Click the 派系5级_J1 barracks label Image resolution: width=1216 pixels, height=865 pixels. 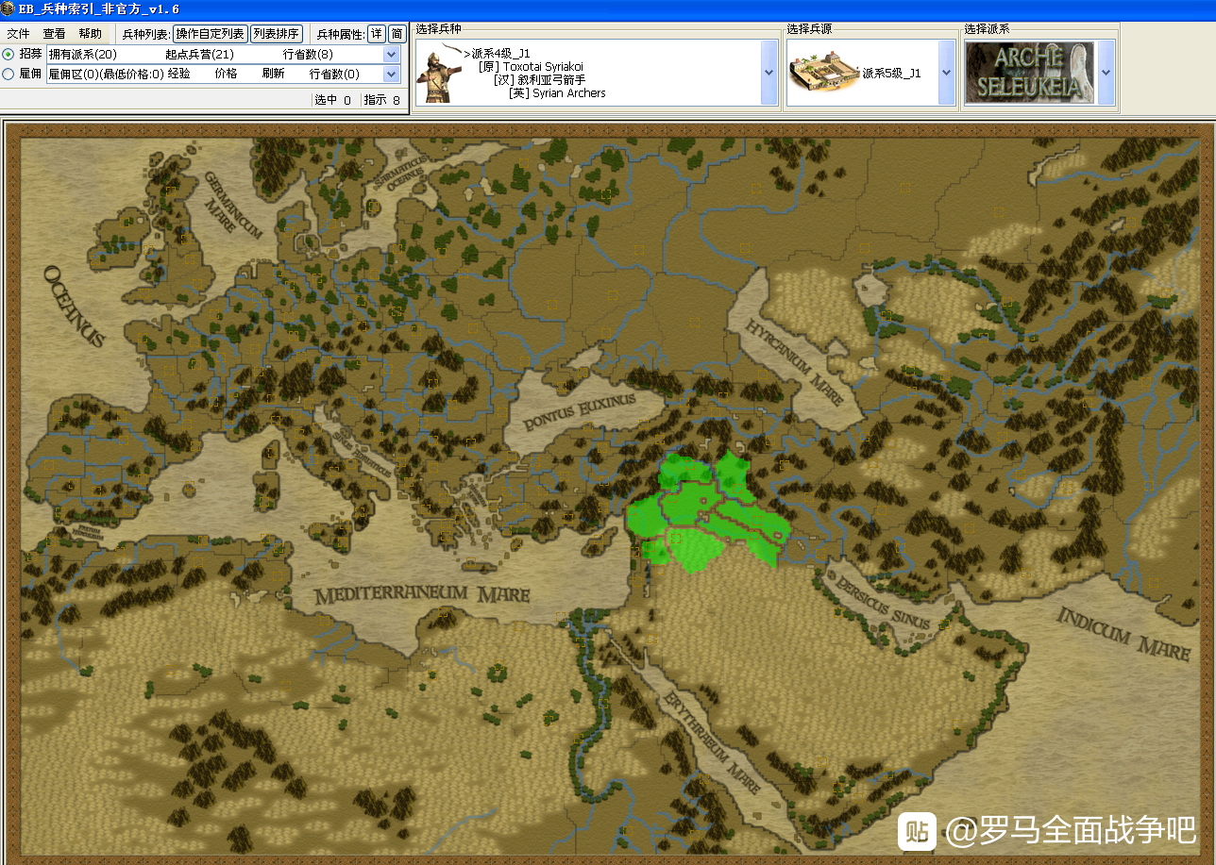[892, 74]
